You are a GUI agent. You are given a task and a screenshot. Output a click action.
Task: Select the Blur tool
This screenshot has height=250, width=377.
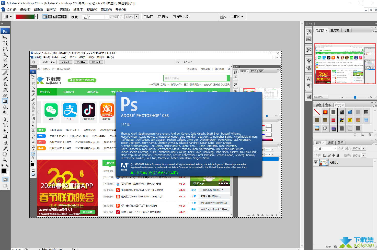pyautogui.click(x=5, y=106)
